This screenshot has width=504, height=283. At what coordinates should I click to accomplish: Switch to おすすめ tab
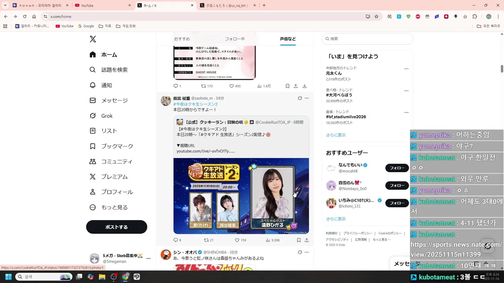coord(182,39)
